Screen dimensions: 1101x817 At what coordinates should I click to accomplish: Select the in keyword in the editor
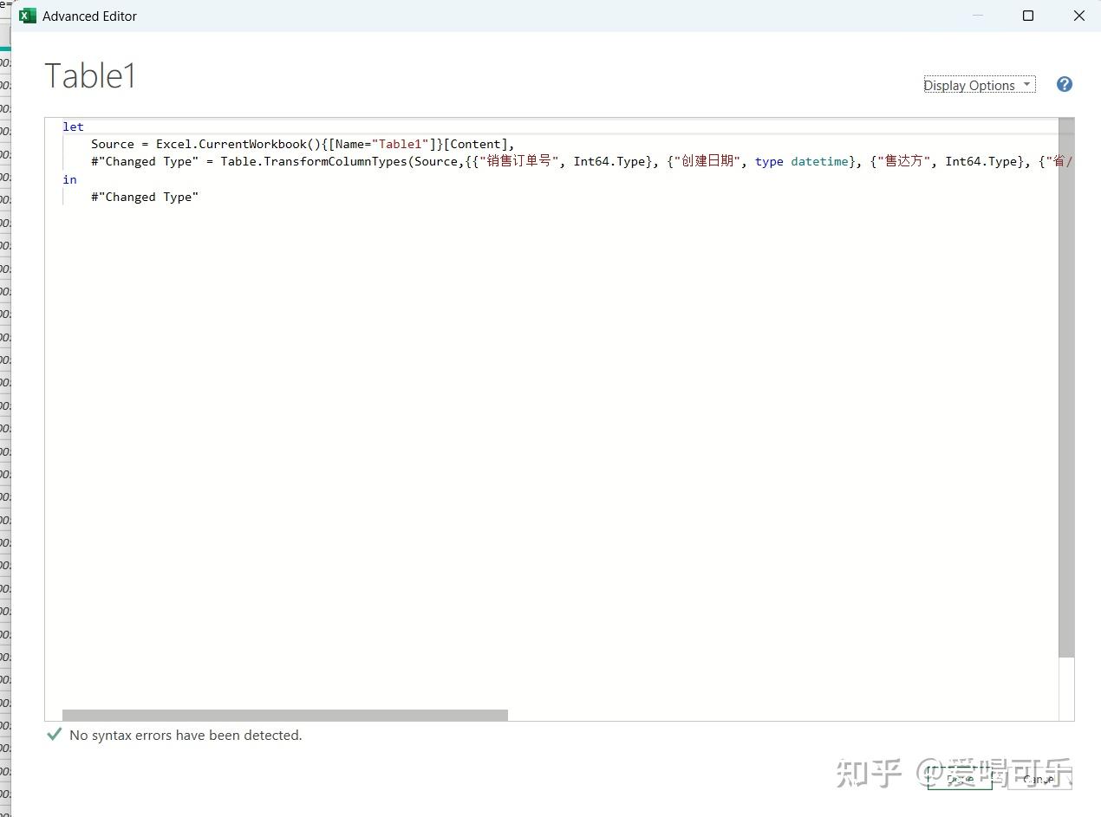[x=69, y=179]
